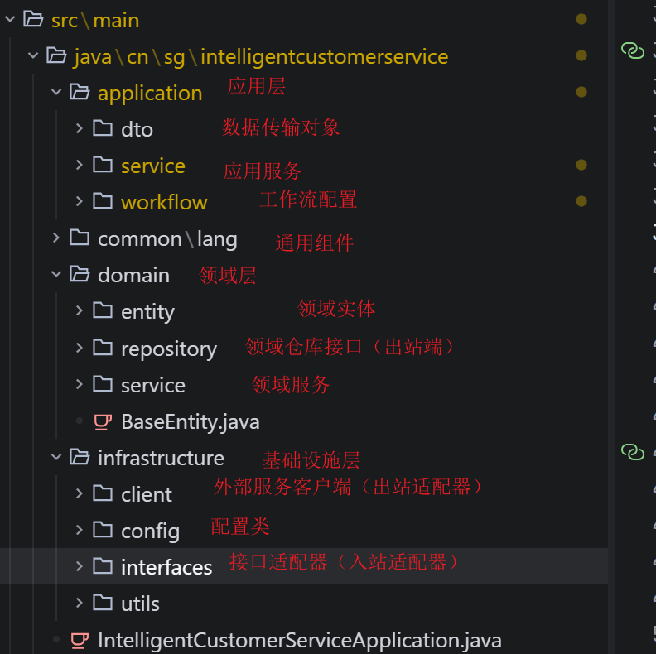Click the interfaces folder icon

pos(103,565)
